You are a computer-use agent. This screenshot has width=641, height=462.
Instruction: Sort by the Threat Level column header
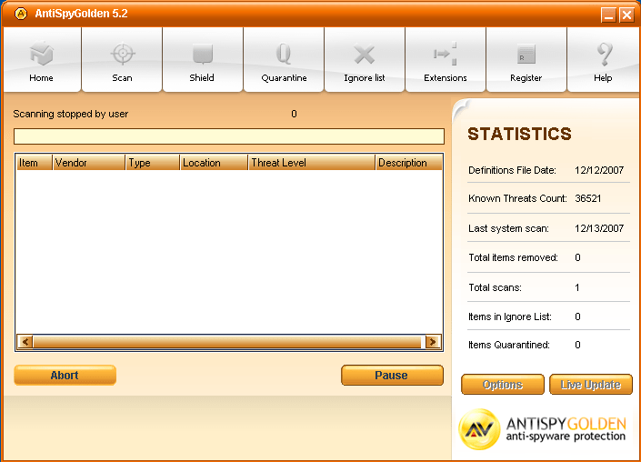(311, 163)
